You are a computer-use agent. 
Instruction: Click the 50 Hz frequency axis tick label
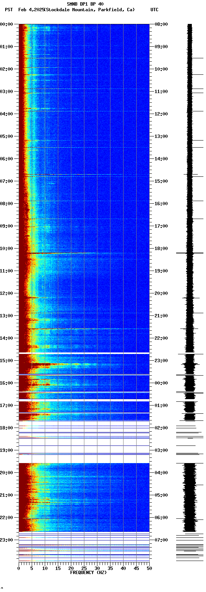click(x=149, y=568)
